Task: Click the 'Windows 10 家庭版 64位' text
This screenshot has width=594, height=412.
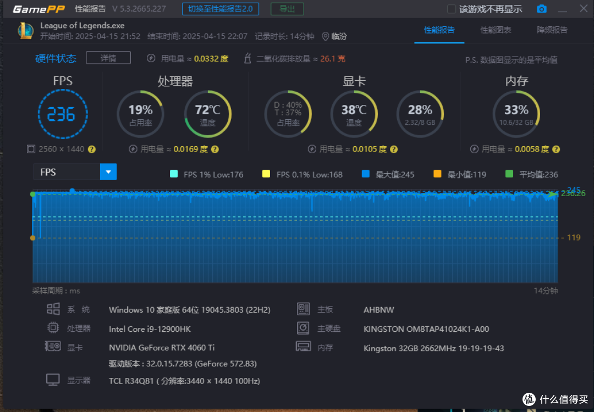Action: click(x=154, y=309)
